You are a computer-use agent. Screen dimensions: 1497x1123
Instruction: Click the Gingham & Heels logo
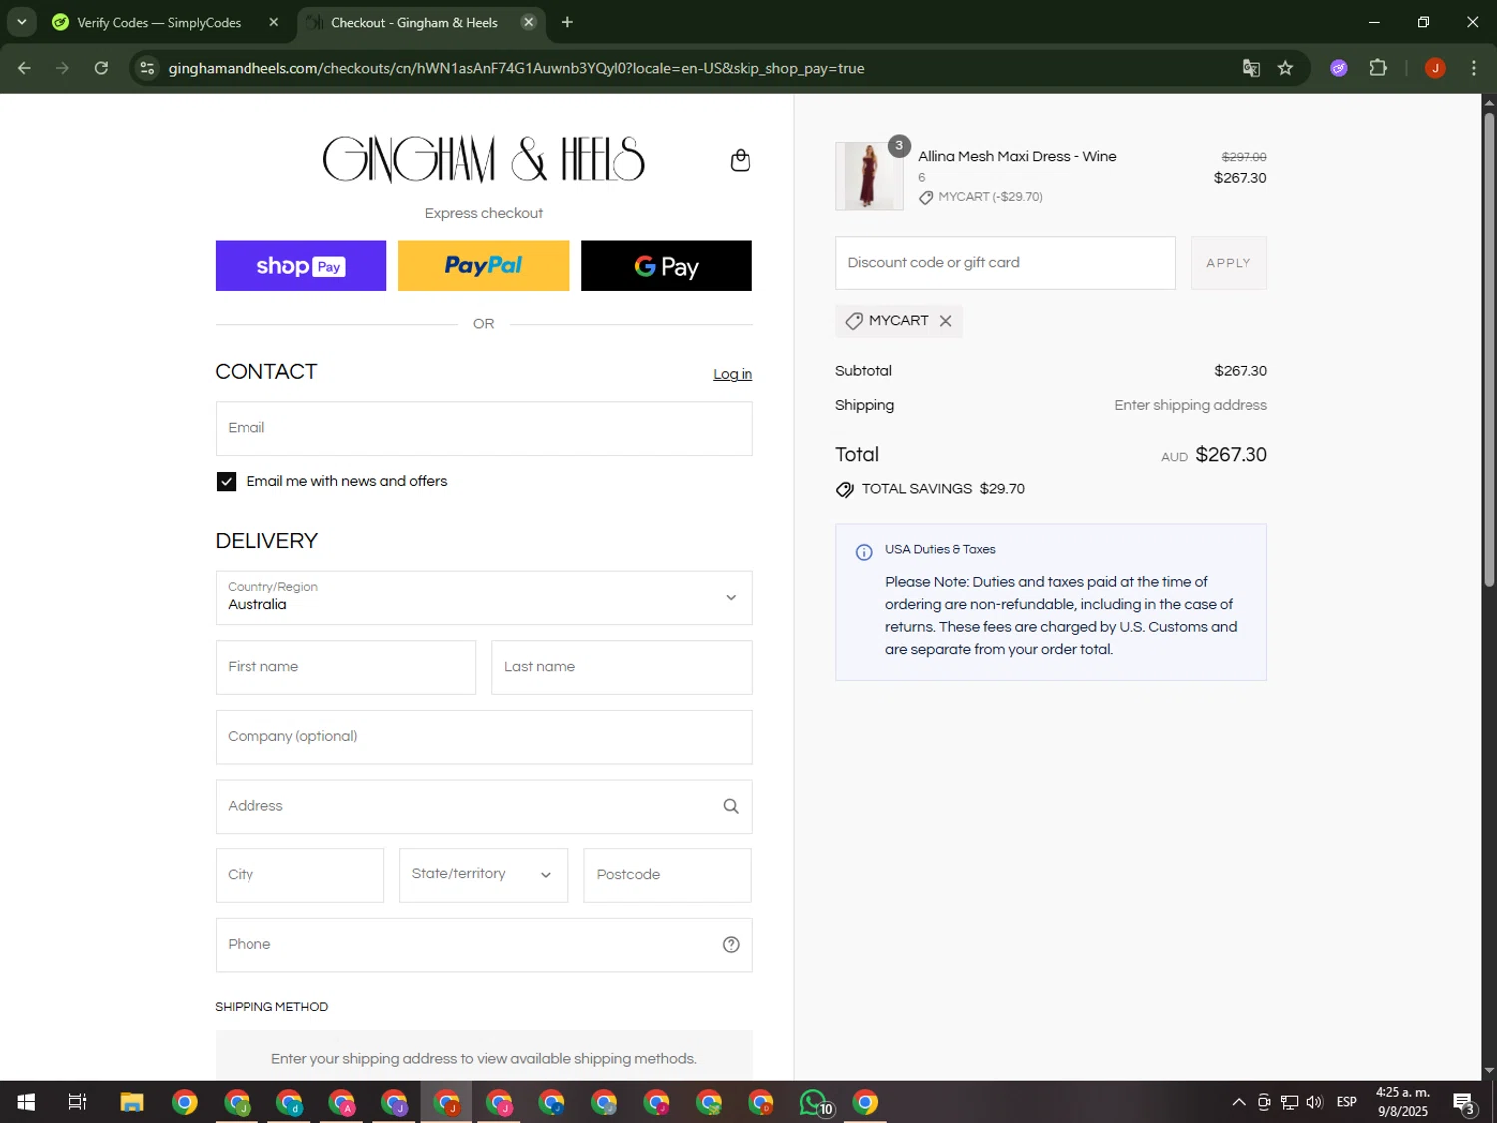point(483,159)
